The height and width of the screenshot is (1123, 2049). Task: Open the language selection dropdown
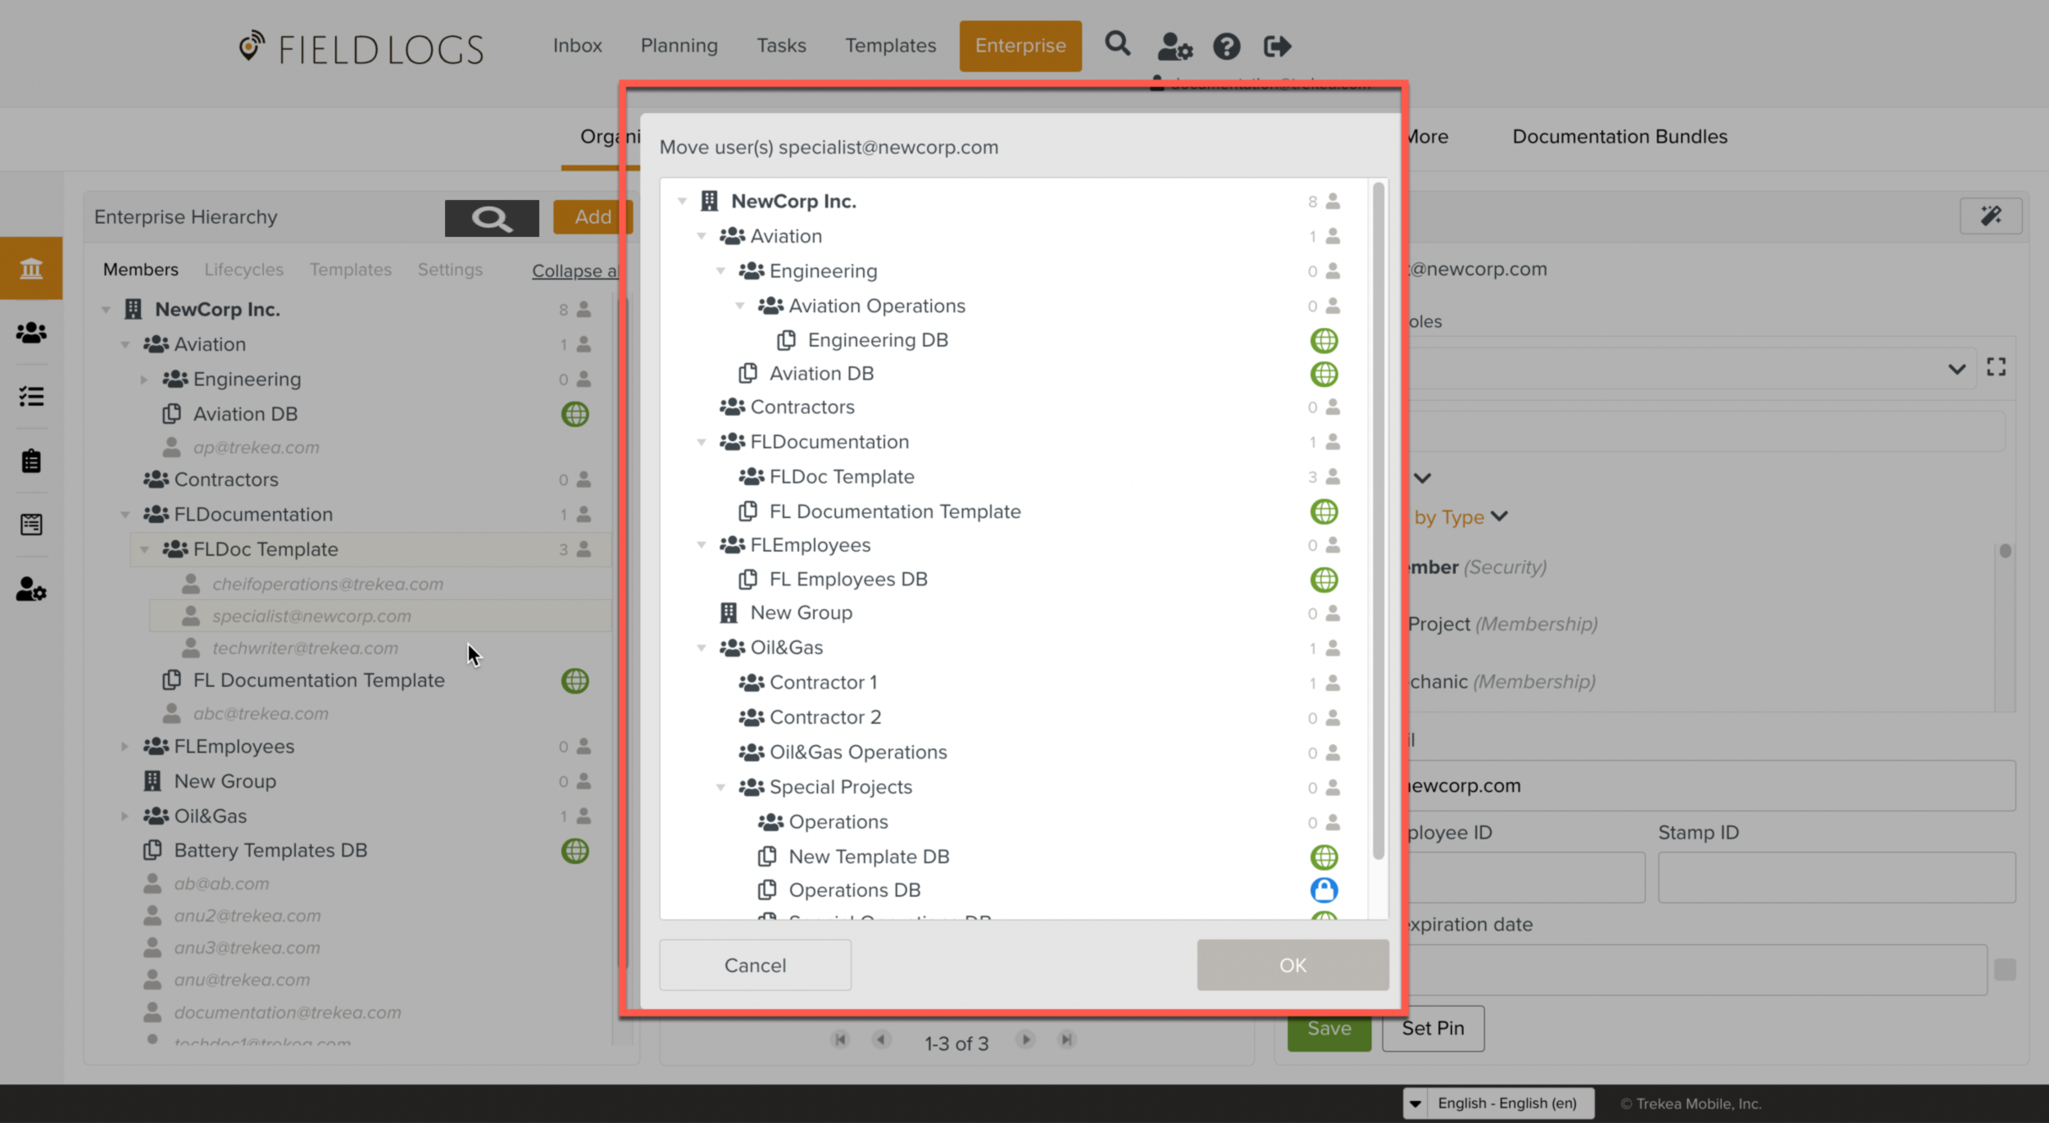(1415, 1103)
